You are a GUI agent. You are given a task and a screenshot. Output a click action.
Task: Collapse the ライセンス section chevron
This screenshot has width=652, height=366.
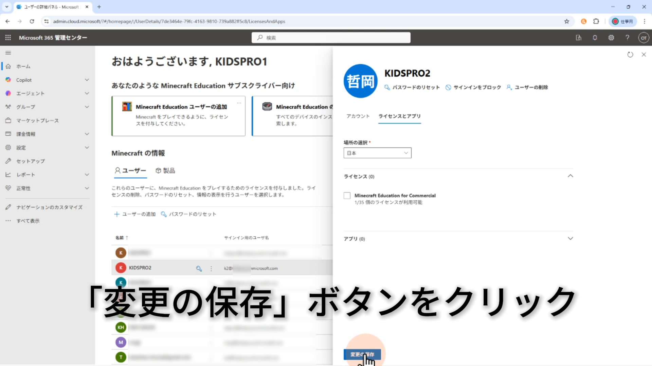570,176
